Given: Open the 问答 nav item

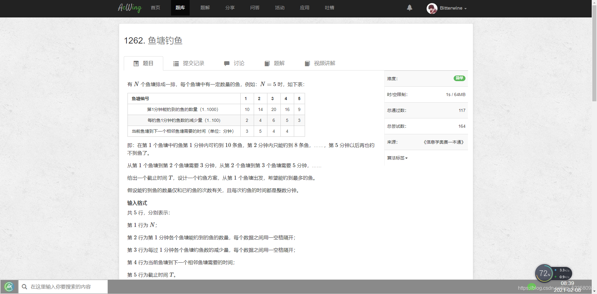Looking at the screenshot, I should [255, 8].
